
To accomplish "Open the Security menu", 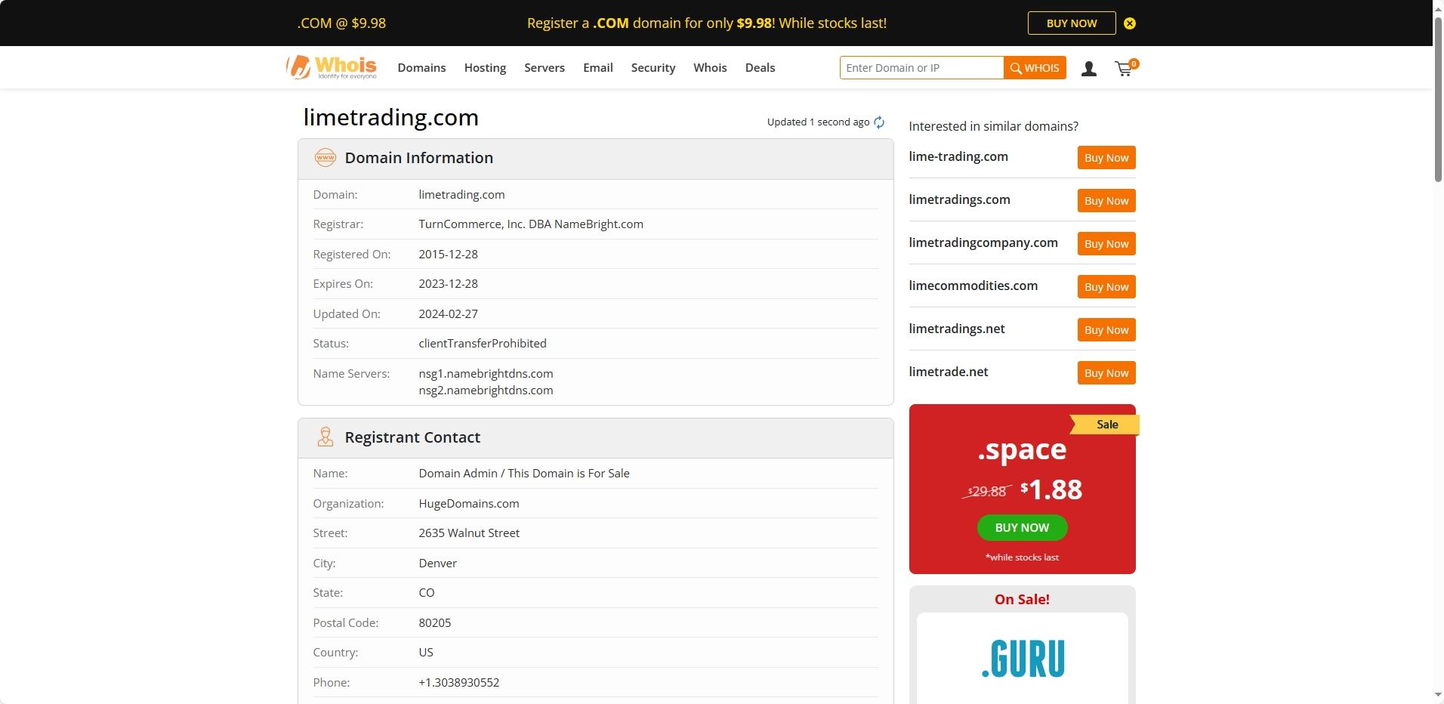I will click(x=653, y=68).
